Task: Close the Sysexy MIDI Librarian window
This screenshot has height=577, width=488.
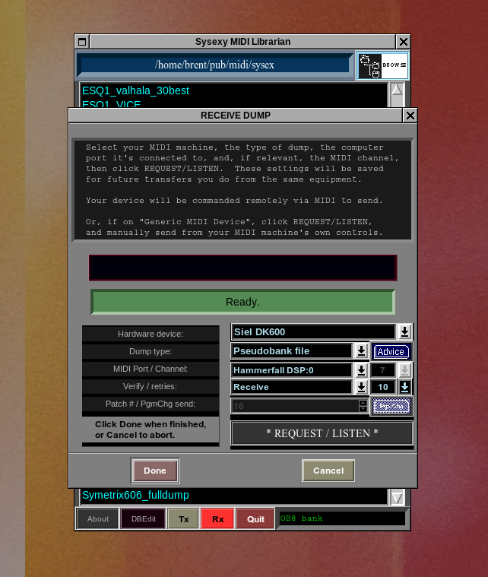Action: 404,42
